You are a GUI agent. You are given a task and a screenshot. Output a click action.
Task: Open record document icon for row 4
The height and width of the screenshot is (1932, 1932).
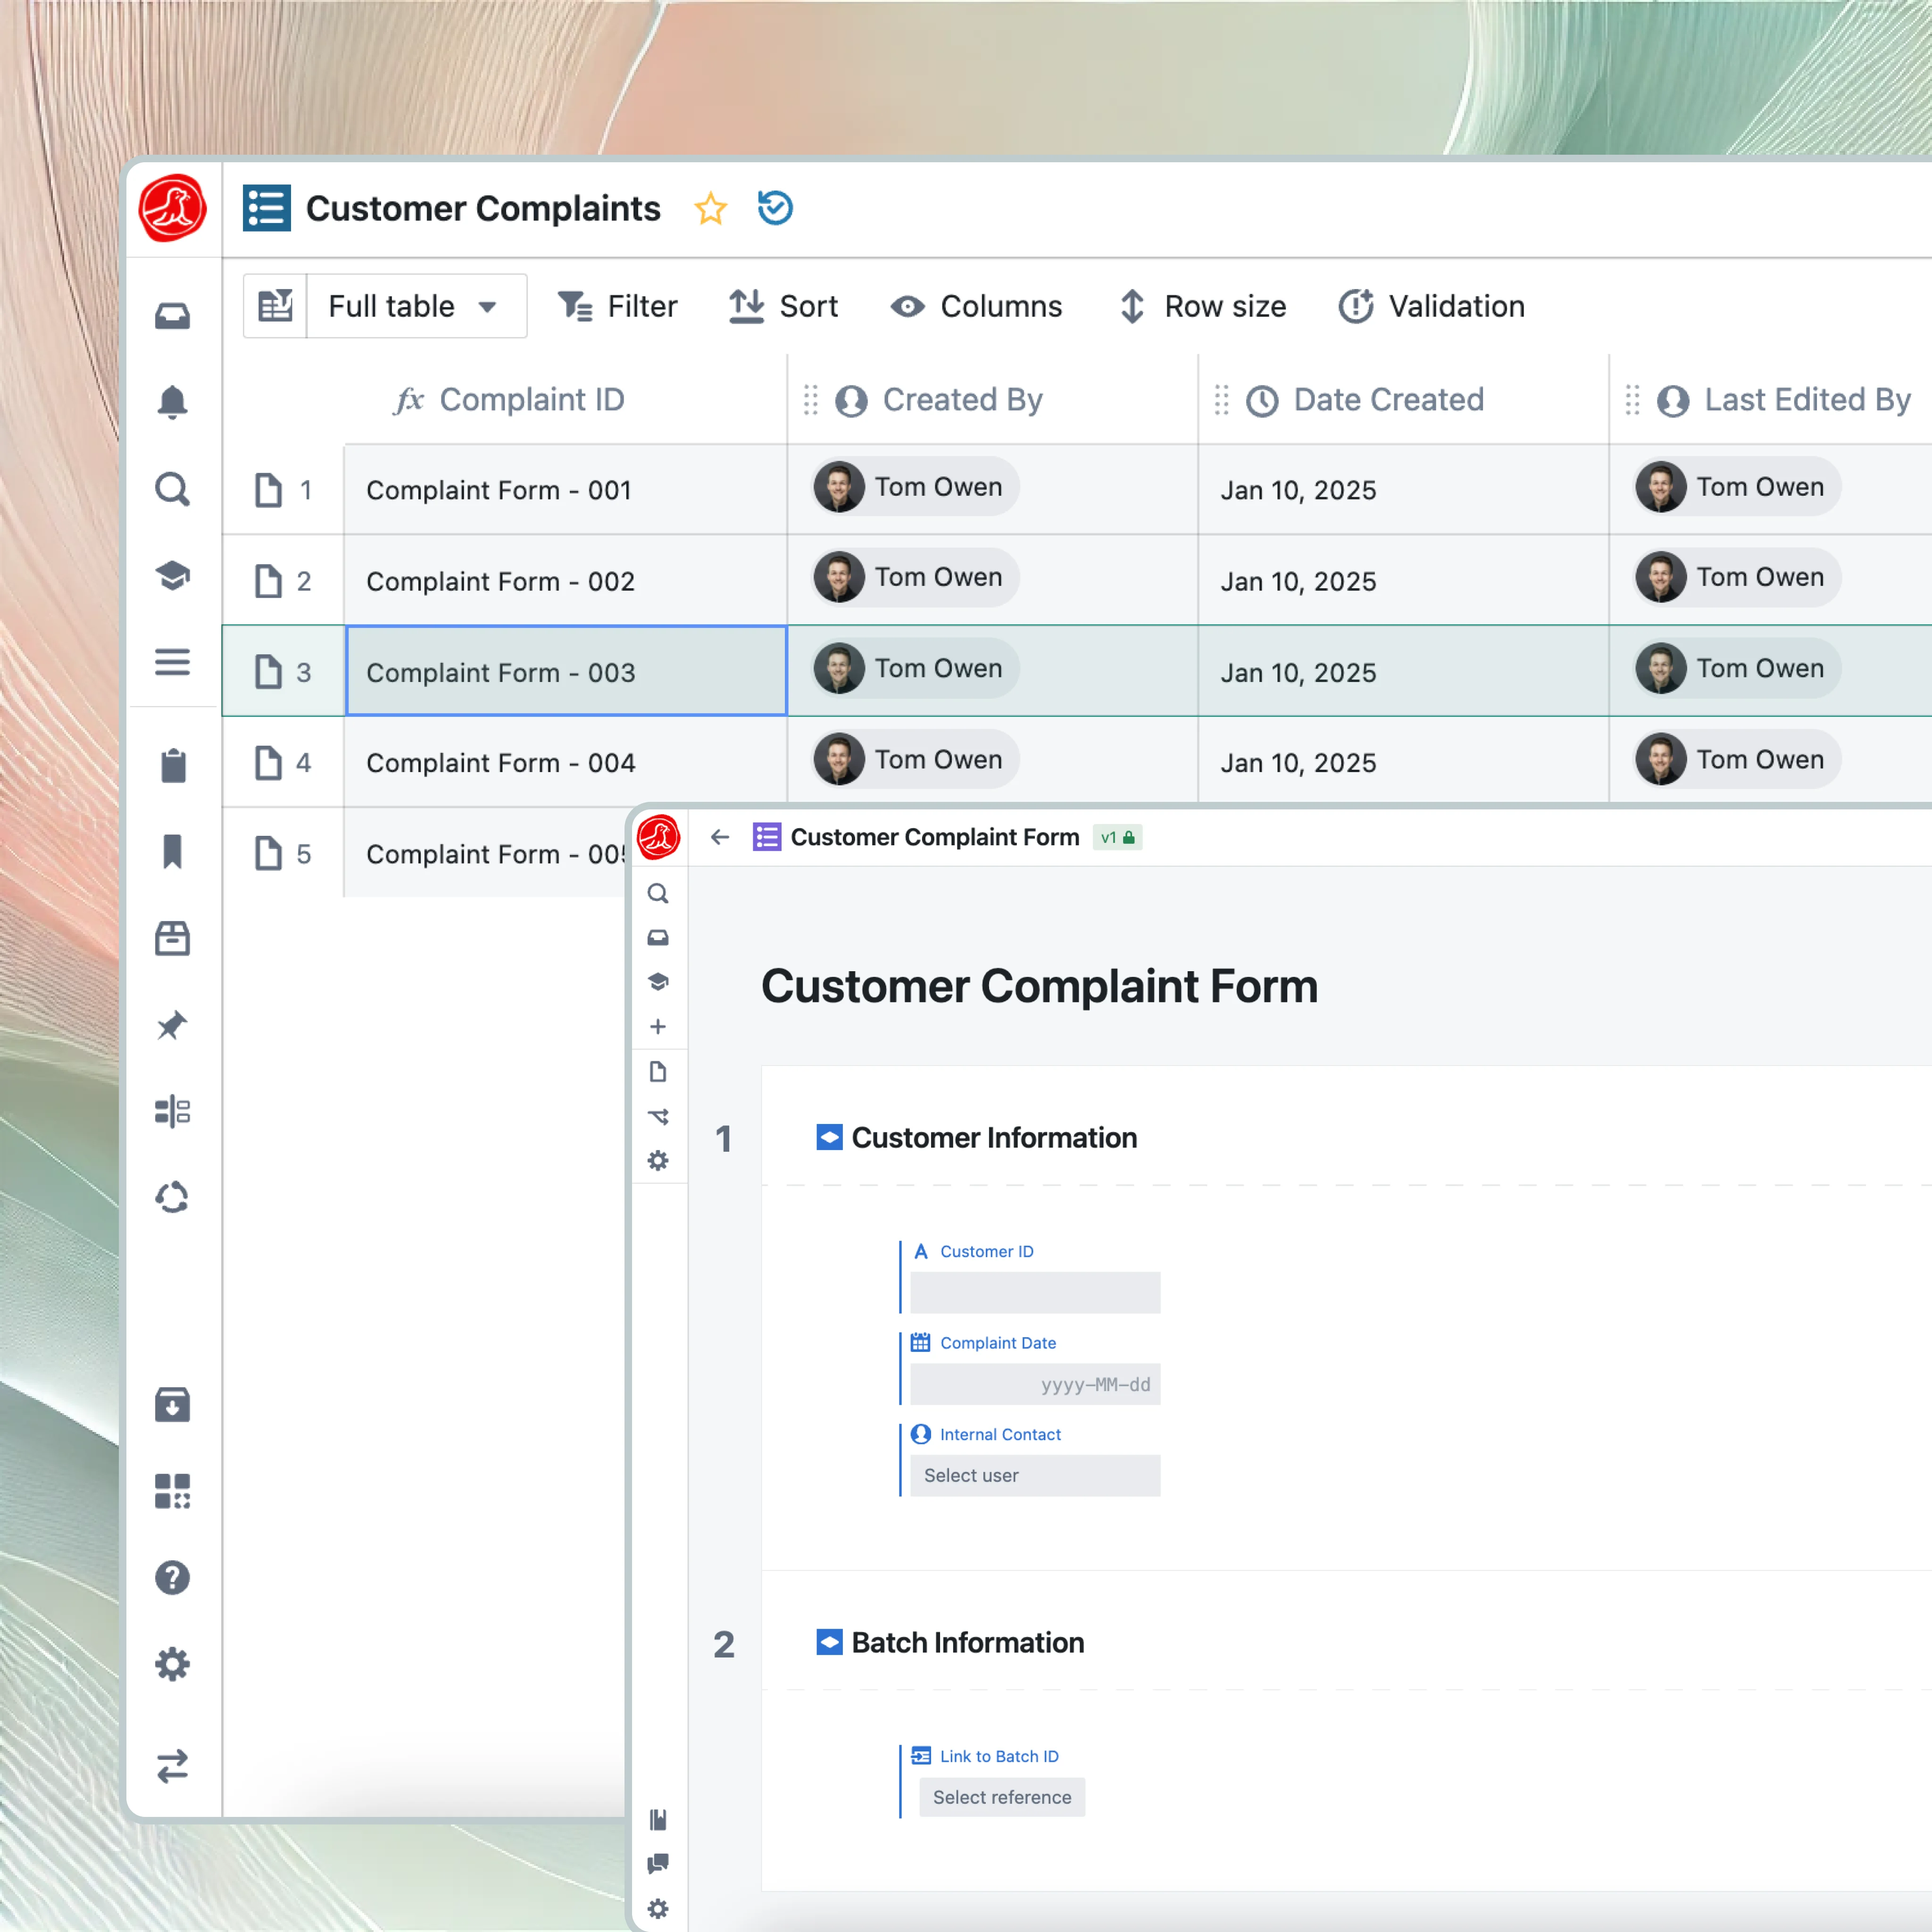click(268, 763)
